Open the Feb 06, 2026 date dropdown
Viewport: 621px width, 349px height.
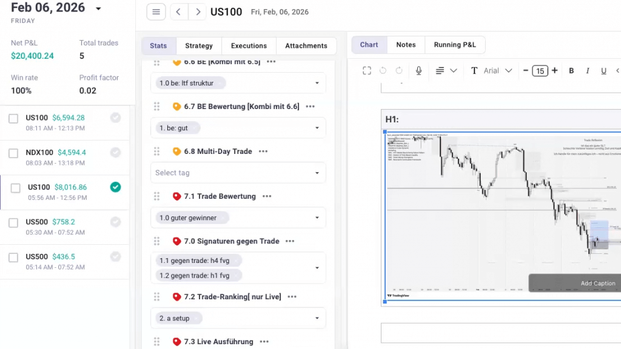pyautogui.click(x=97, y=8)
